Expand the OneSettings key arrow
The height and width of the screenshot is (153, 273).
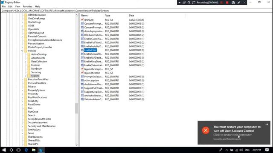[22, 22]
